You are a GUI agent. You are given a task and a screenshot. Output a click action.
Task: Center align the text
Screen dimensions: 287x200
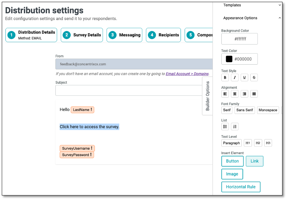pyautogui.click(x=235, y=94)
